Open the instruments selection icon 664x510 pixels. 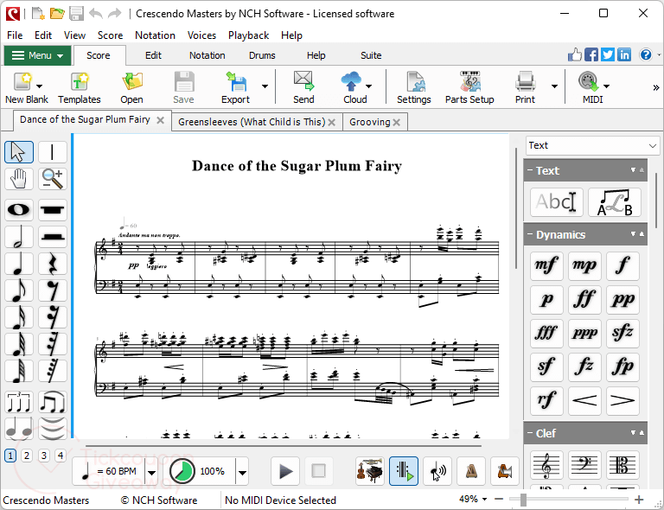coord(370,470)
